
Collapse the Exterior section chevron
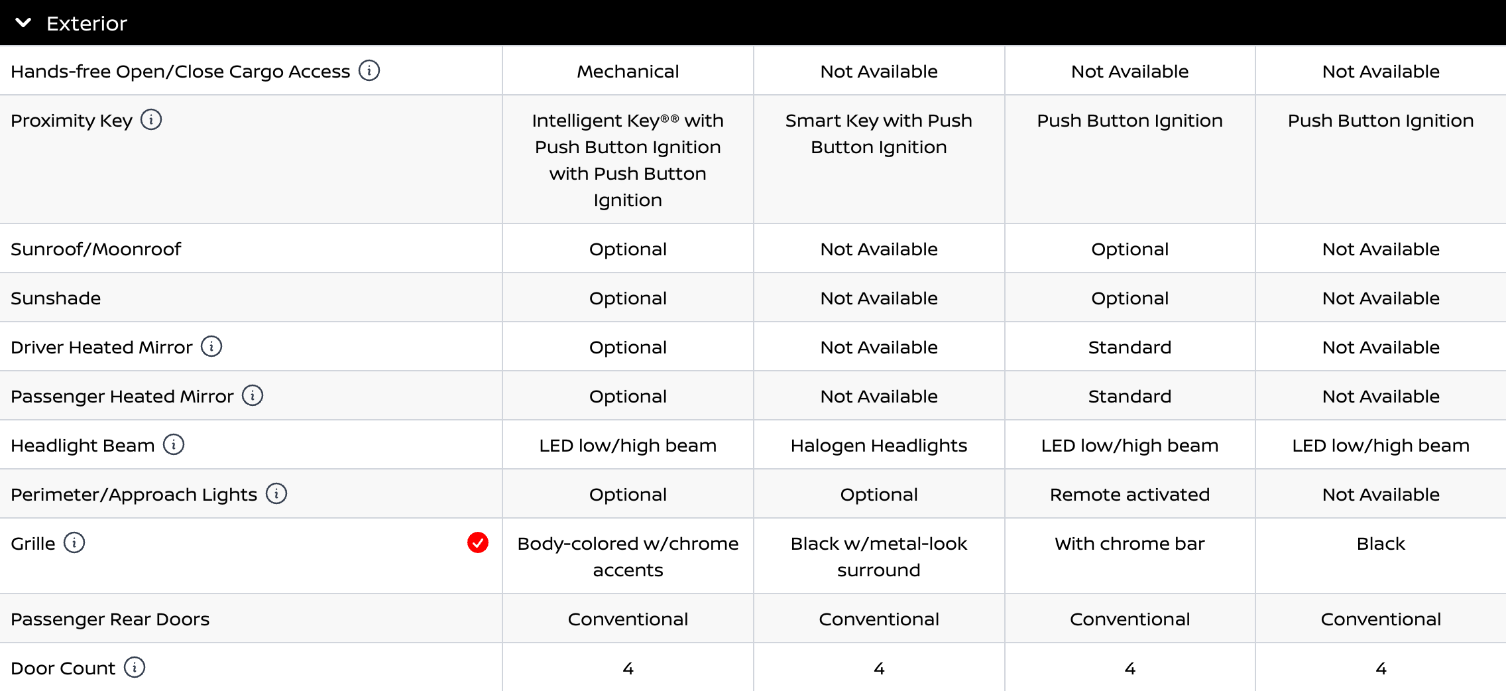pos(23,23)
